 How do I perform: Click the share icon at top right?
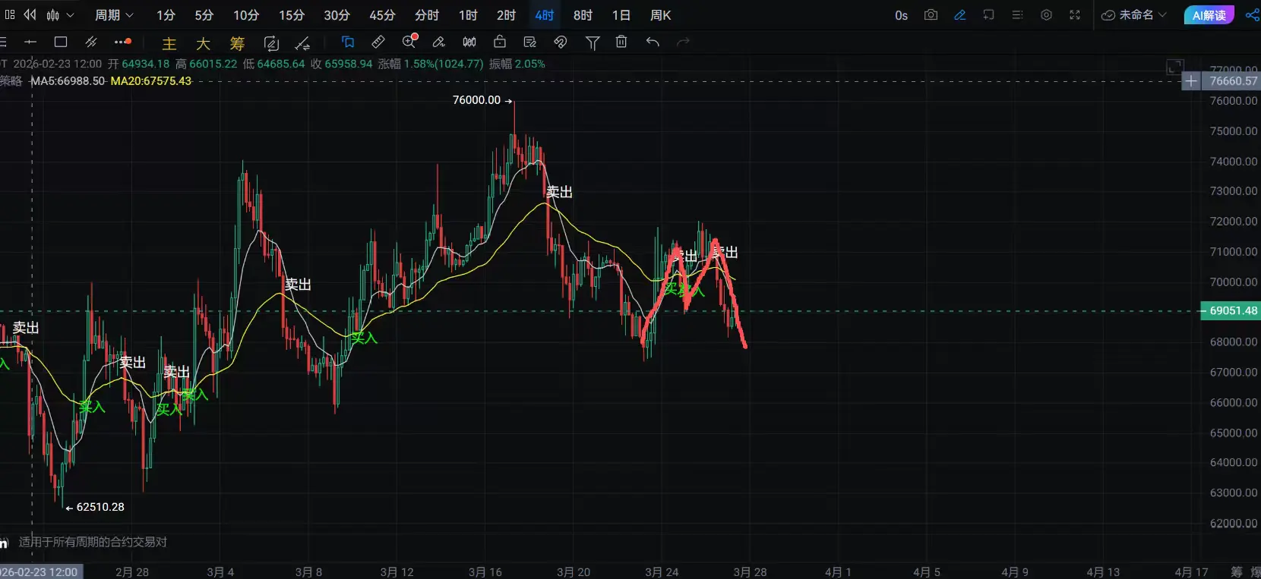[1252, 15]
